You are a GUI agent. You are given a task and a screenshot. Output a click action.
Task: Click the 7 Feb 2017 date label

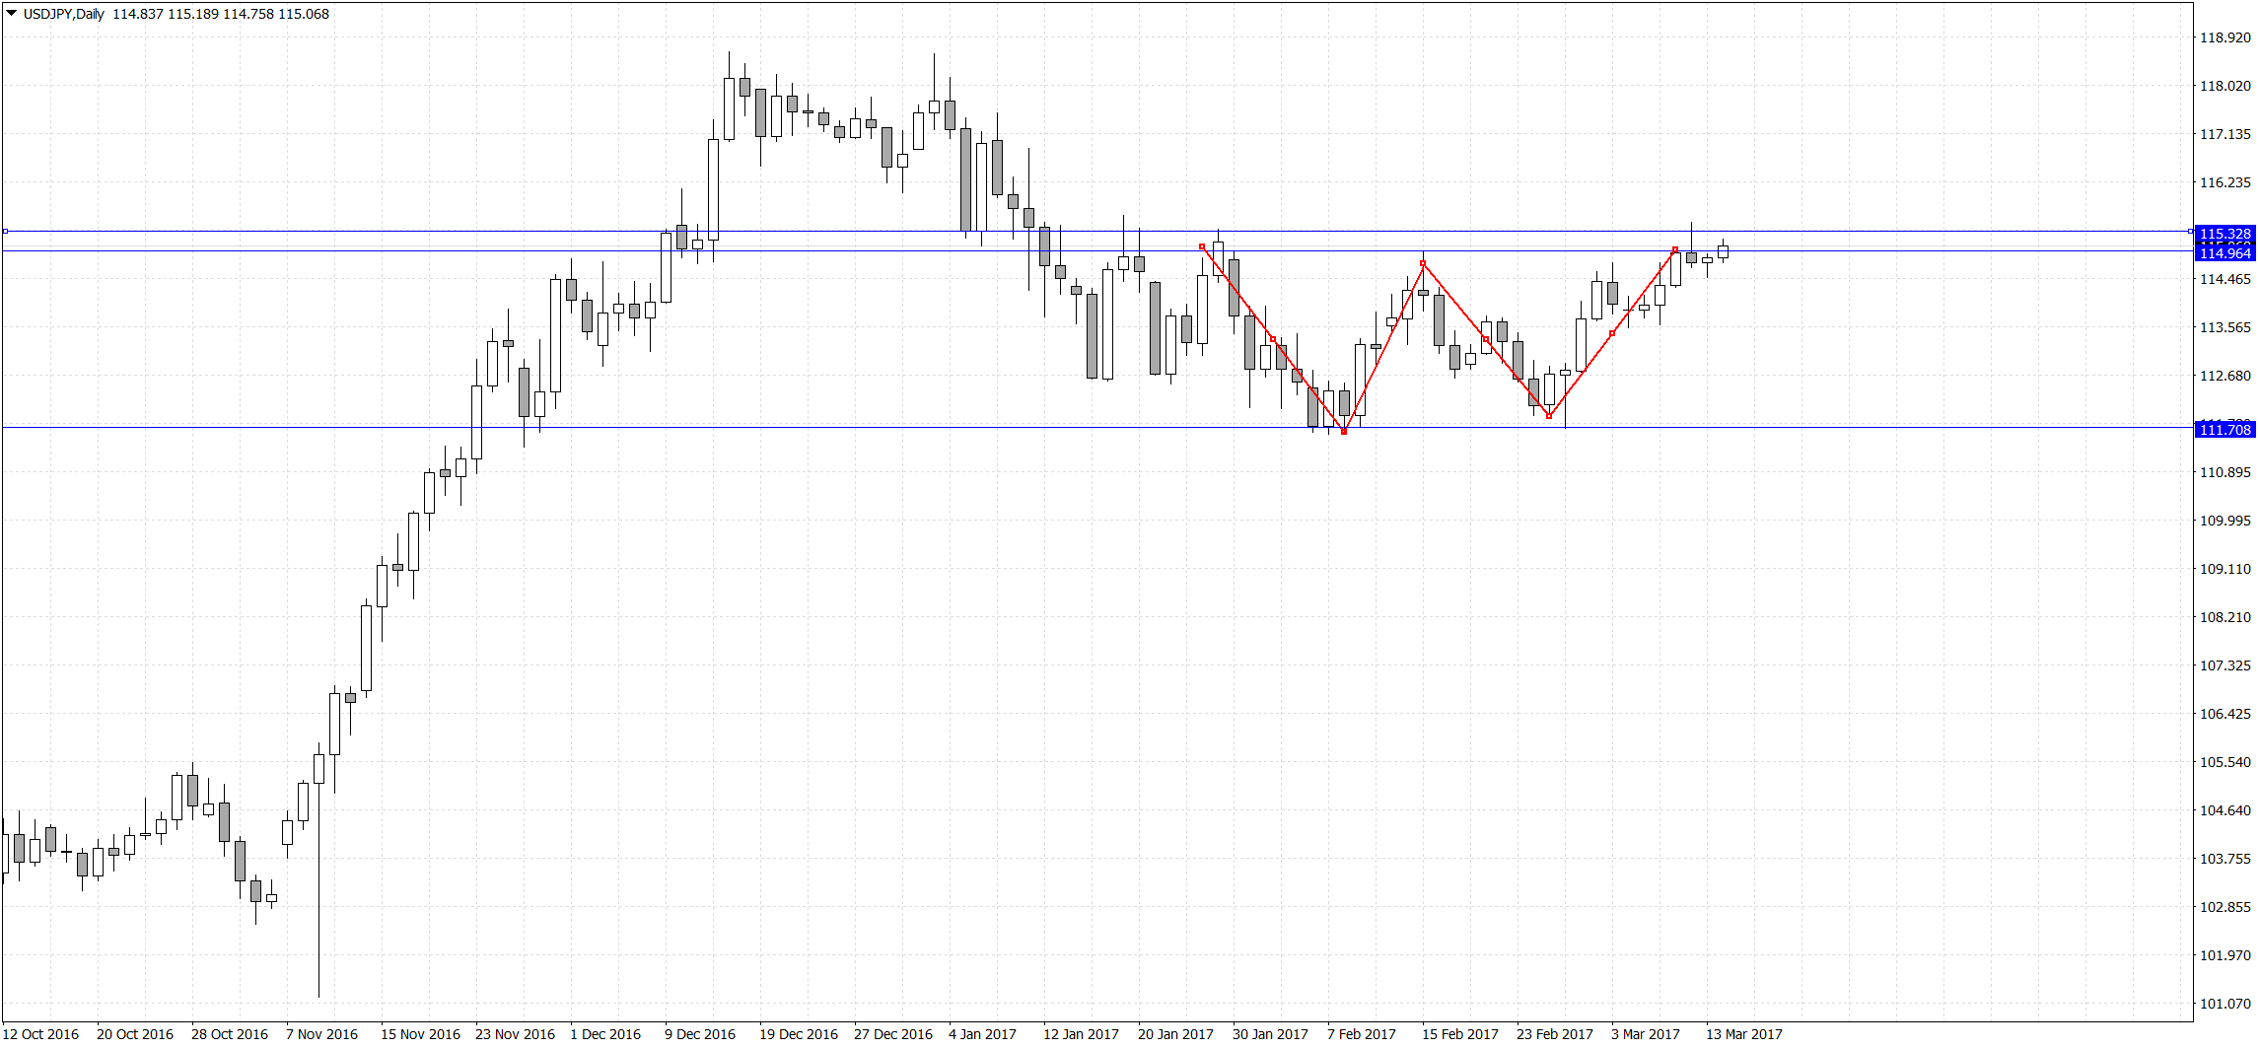1362,1034
